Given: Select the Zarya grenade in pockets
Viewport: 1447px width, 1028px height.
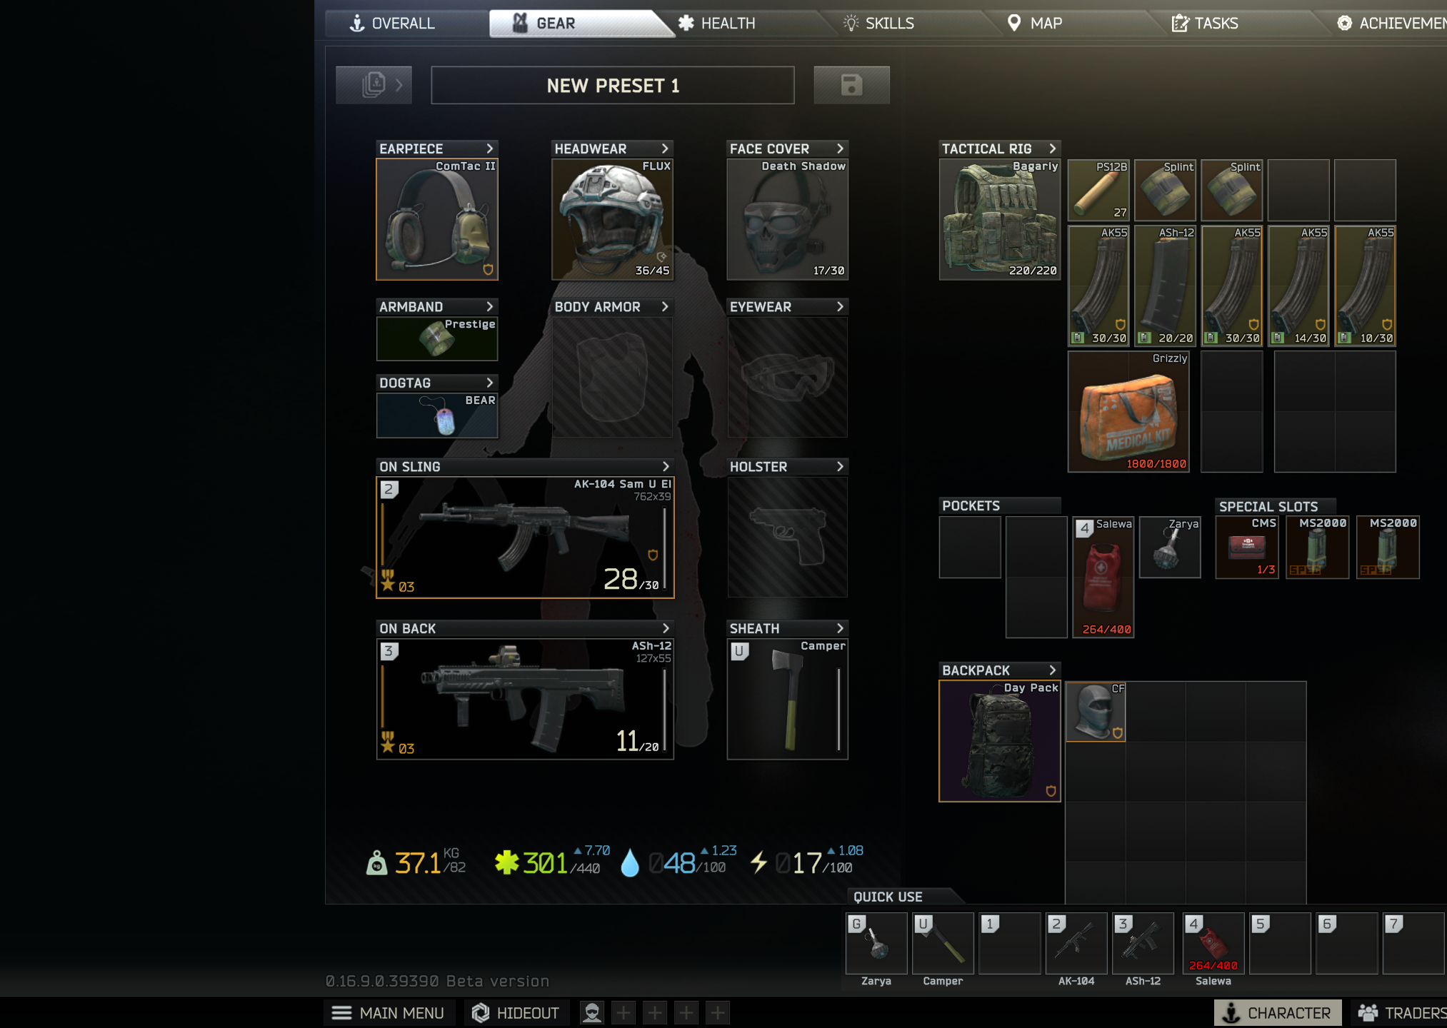Looking at the screenshot, I should pyautogui.click(x=1169, y=548).
